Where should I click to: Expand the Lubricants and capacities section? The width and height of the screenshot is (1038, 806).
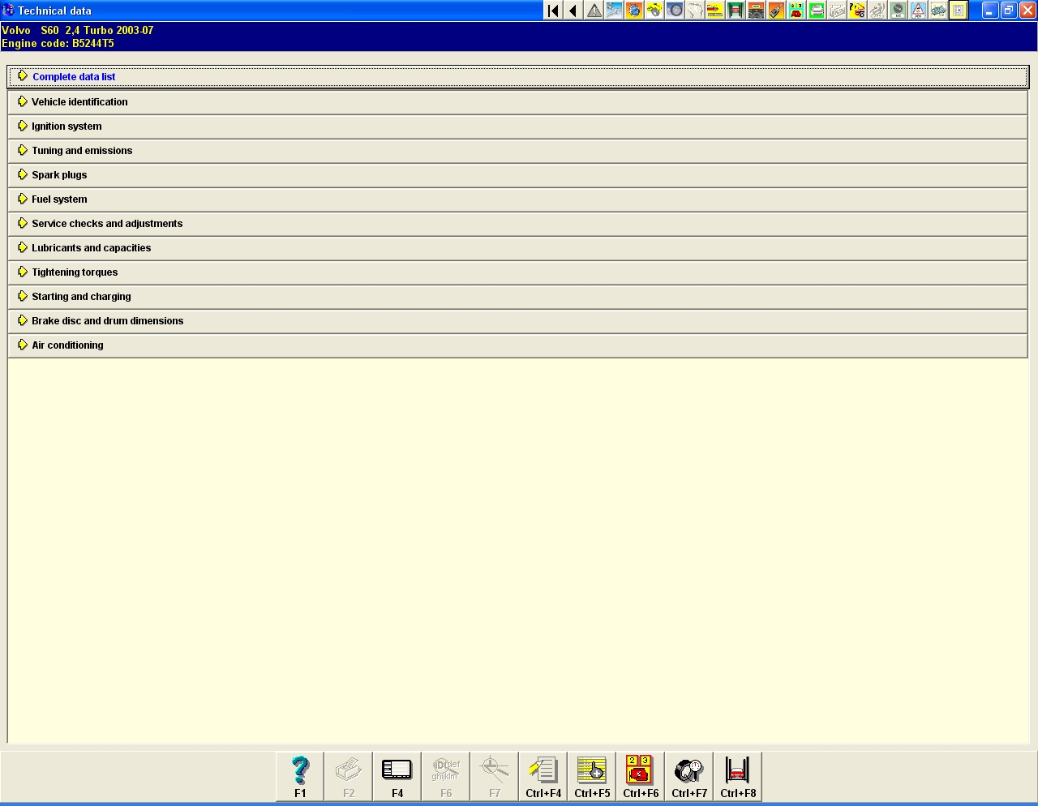(x=518, y=248)
